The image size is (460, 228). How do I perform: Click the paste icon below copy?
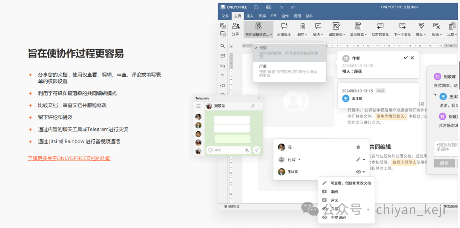(223, 34)
